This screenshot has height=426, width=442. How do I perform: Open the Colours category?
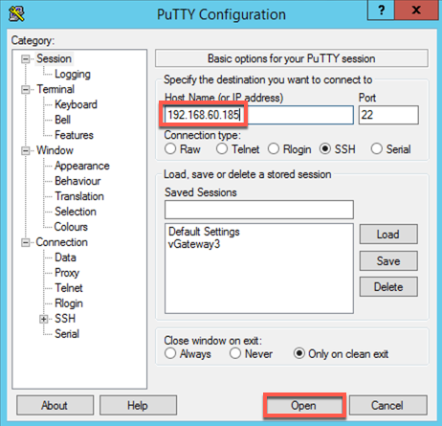tap(71, 227)
